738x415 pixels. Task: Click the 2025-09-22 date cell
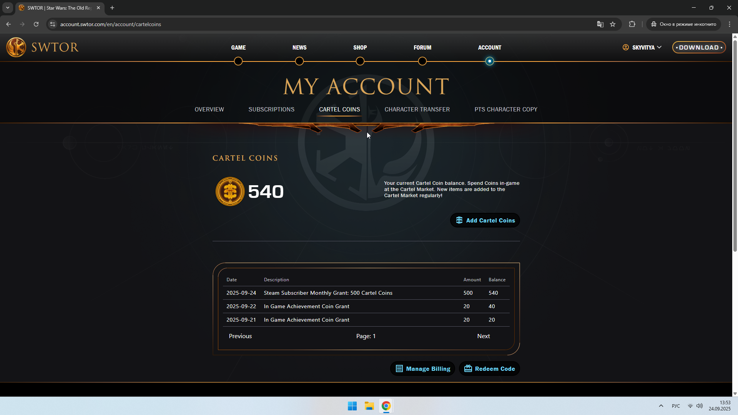point(241,306)
